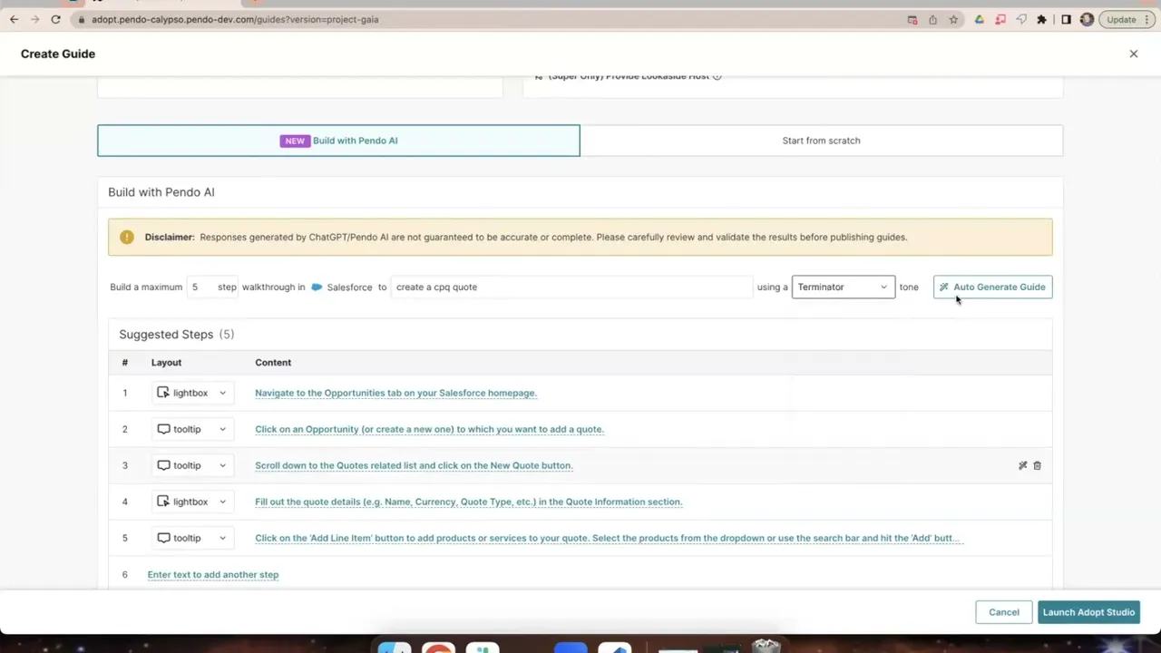Click the blocked pop-up icon in address bar

[912, 19]
